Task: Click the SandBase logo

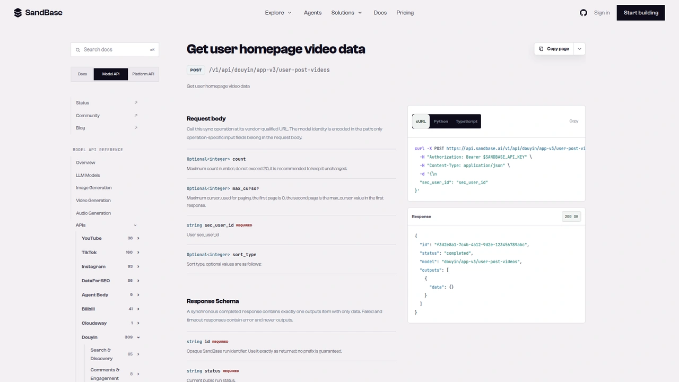Action: click(x=38, y=13)
